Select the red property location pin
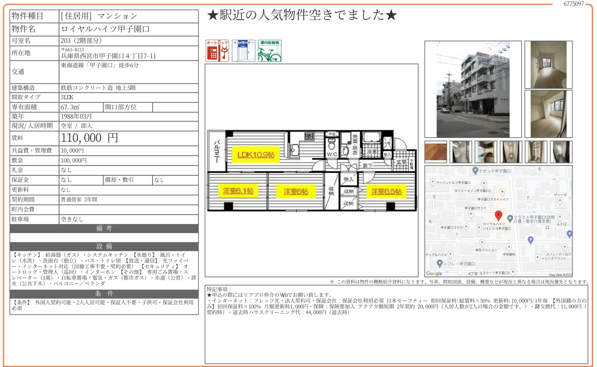The width and height of the screenshot is (597, 367). pyautogui.click(x=499, y=215)
